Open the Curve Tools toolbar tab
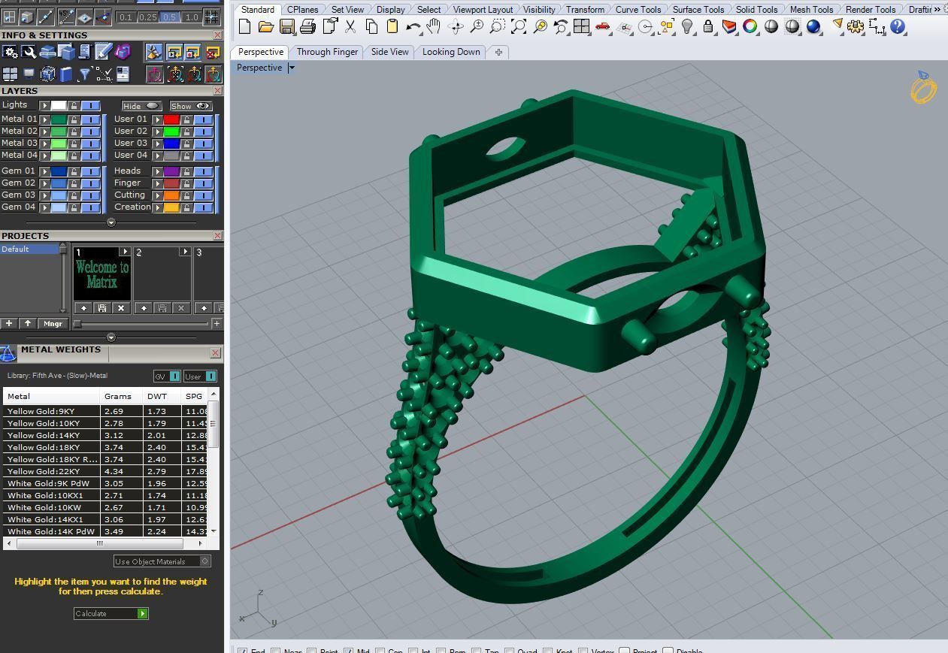This screenshot has width=948, height=653. click(x=638, y=9)
